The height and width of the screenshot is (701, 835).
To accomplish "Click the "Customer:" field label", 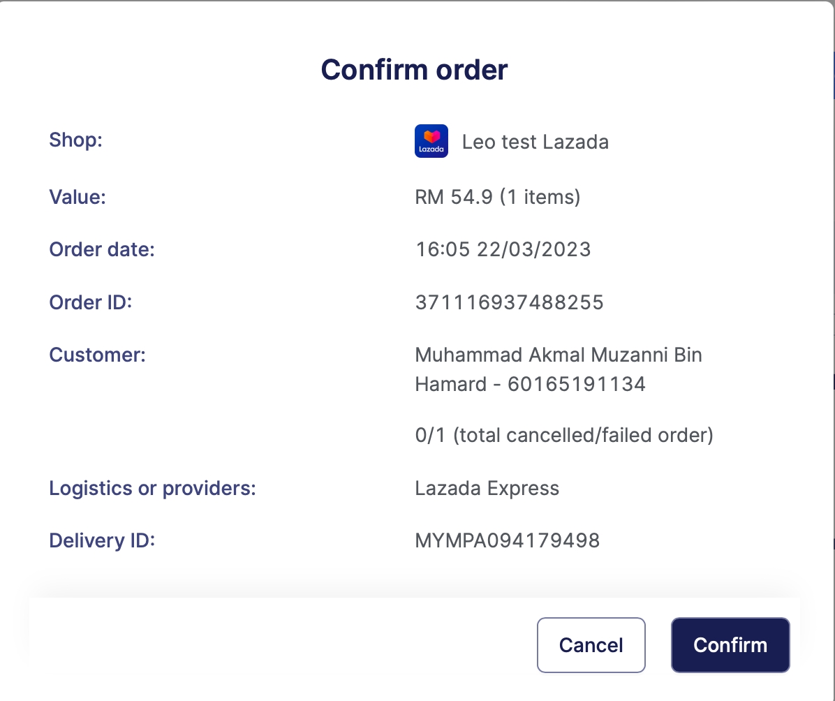I will pos(97,355).
